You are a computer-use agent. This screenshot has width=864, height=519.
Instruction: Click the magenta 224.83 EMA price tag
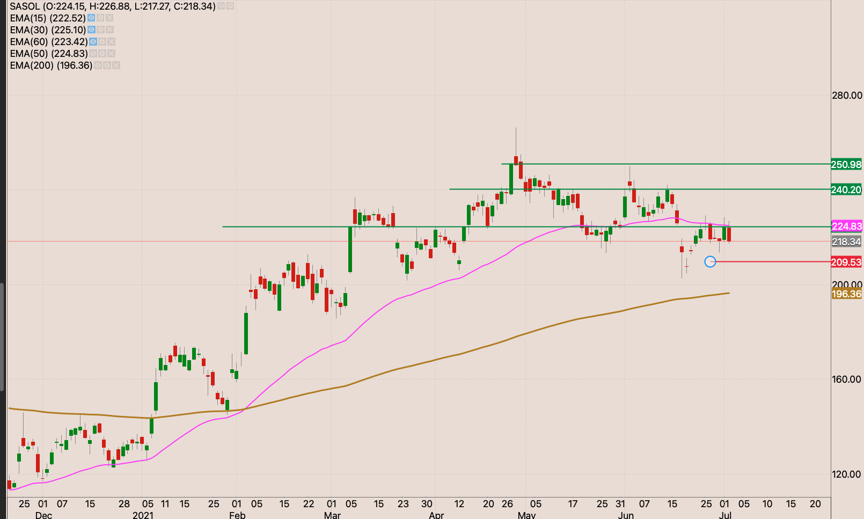click(846, 226)
